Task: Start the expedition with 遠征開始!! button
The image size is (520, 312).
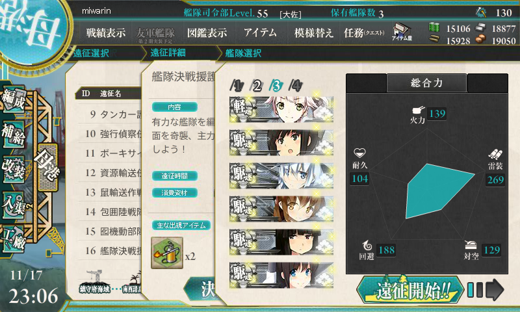Action: point(411,290)
